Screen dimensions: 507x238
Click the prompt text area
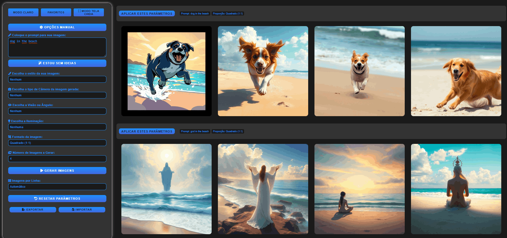coord(57,48)
